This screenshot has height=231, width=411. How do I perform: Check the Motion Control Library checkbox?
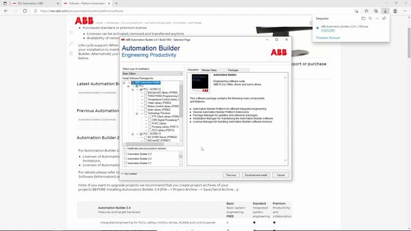tap(146, 107)
